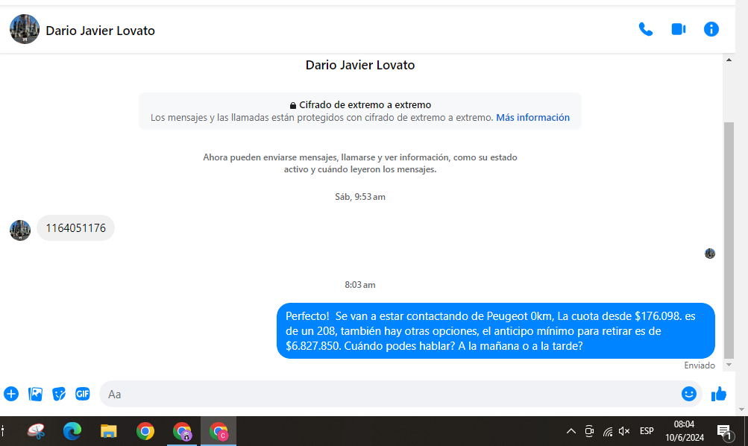Choose a sticker
The height and width of the screenshot is (446, 748).
tap(59, 394)
